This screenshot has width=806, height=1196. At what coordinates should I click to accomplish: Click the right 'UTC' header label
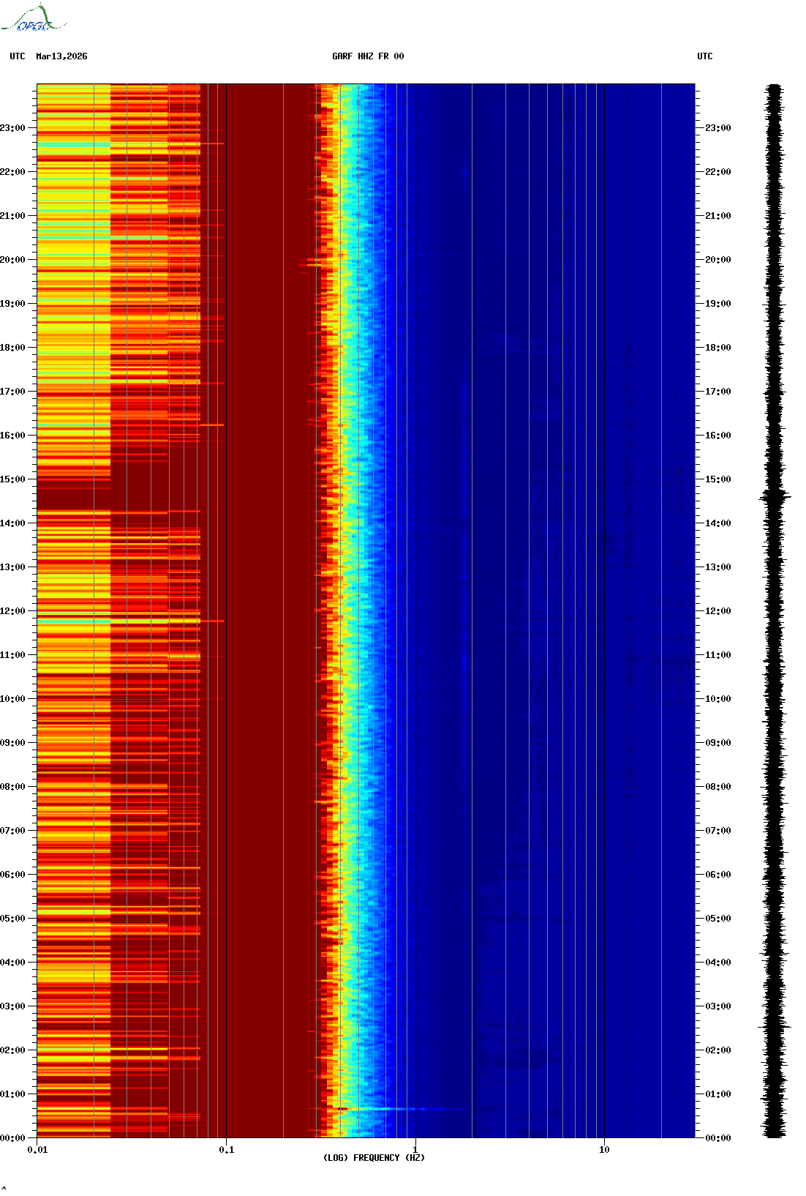[705, 56]
